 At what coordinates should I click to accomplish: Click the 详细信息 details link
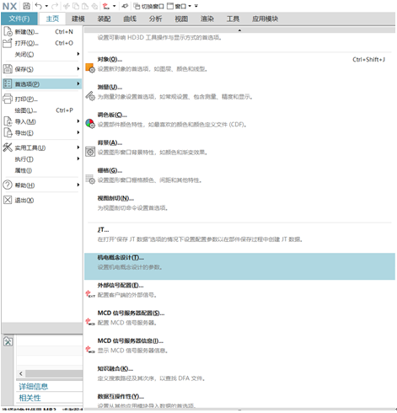click(34, 387)
